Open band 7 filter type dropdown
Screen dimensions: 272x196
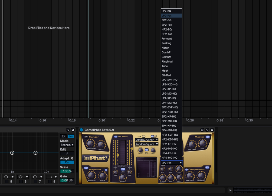click(37, 177)
